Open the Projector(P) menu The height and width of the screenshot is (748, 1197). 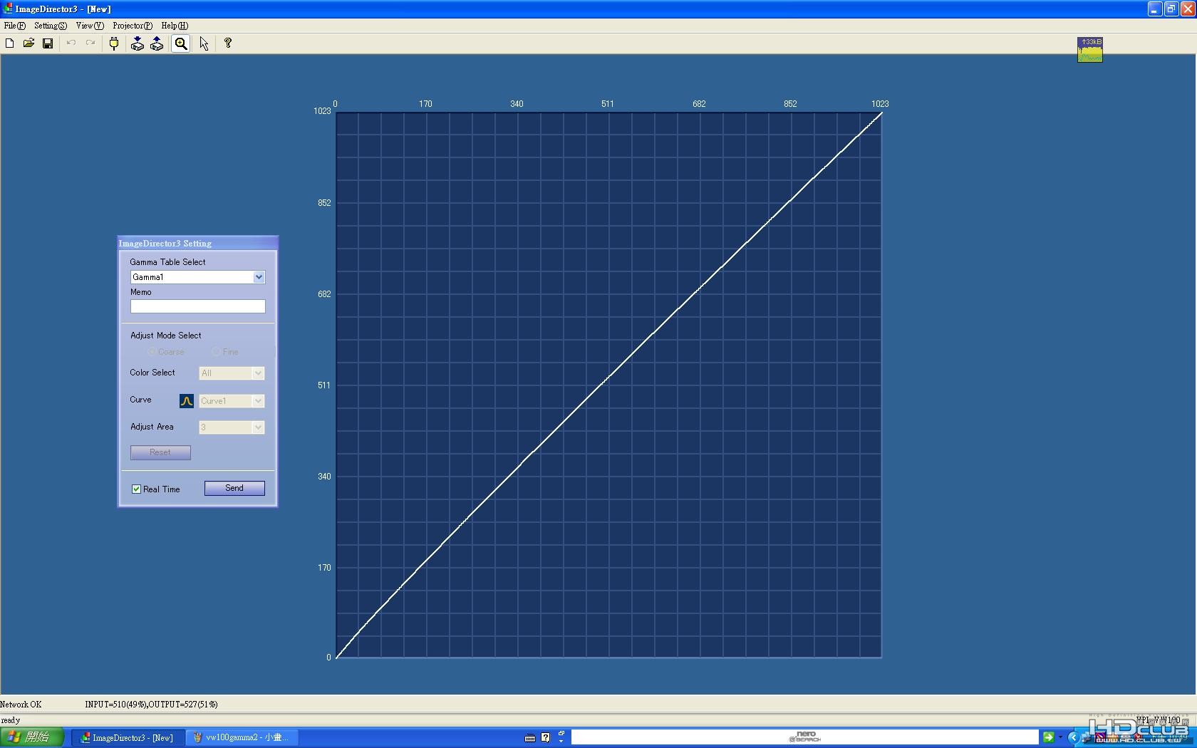click(133, 26)
